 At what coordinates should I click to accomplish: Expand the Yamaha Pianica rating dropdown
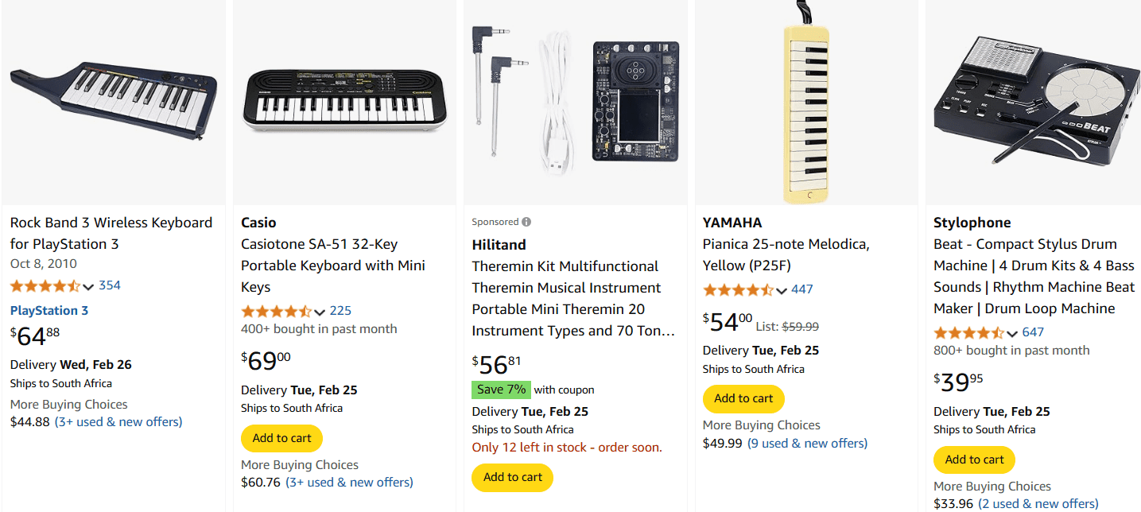coord(782,289)
